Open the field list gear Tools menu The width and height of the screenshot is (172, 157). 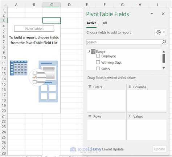pos(159,32)
